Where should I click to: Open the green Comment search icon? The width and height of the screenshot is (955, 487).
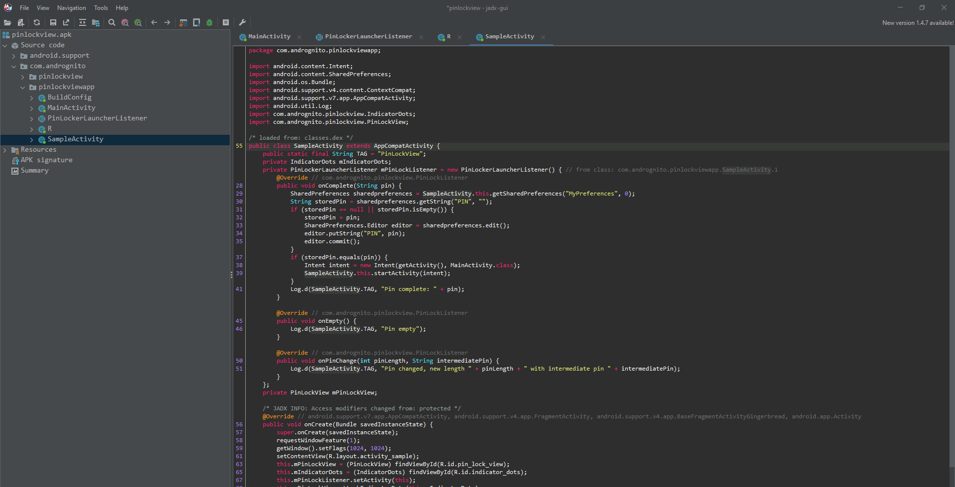[138, 22]
